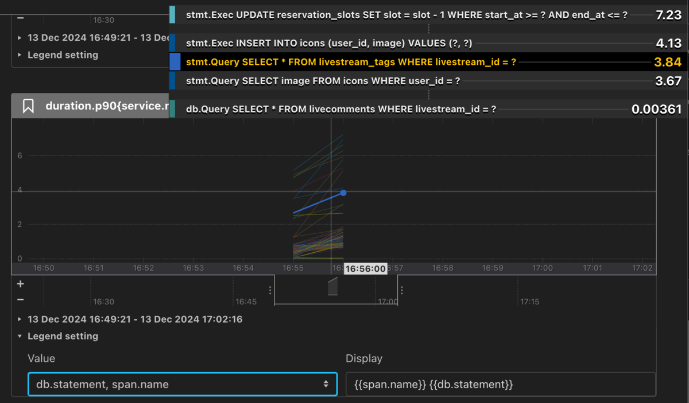This screenshot has width=689, height=403.
Task: Click the 16:50 time axis label
Action: tap(44, 268)
